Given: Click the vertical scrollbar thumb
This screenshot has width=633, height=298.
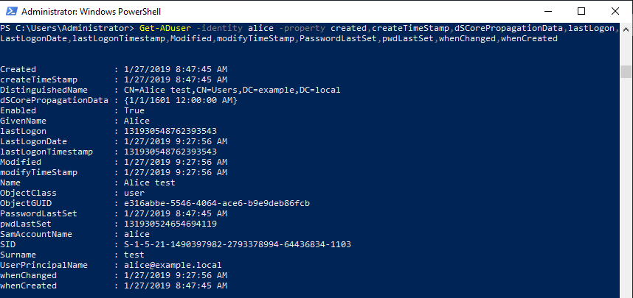Looking at the screenshot, I should [x=626, y=71].
